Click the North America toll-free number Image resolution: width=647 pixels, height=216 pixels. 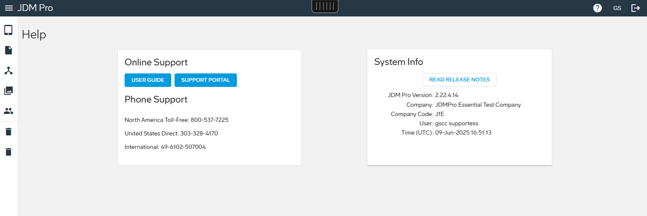pos(209,120)
